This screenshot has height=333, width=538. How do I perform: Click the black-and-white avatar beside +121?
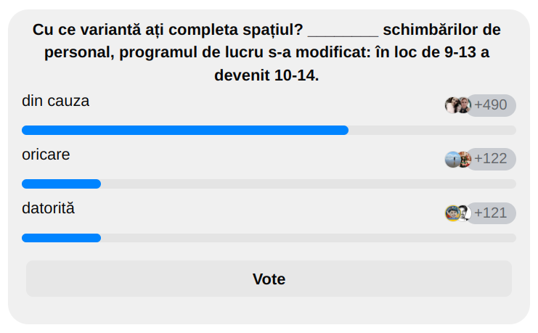(x=464, y=213)
